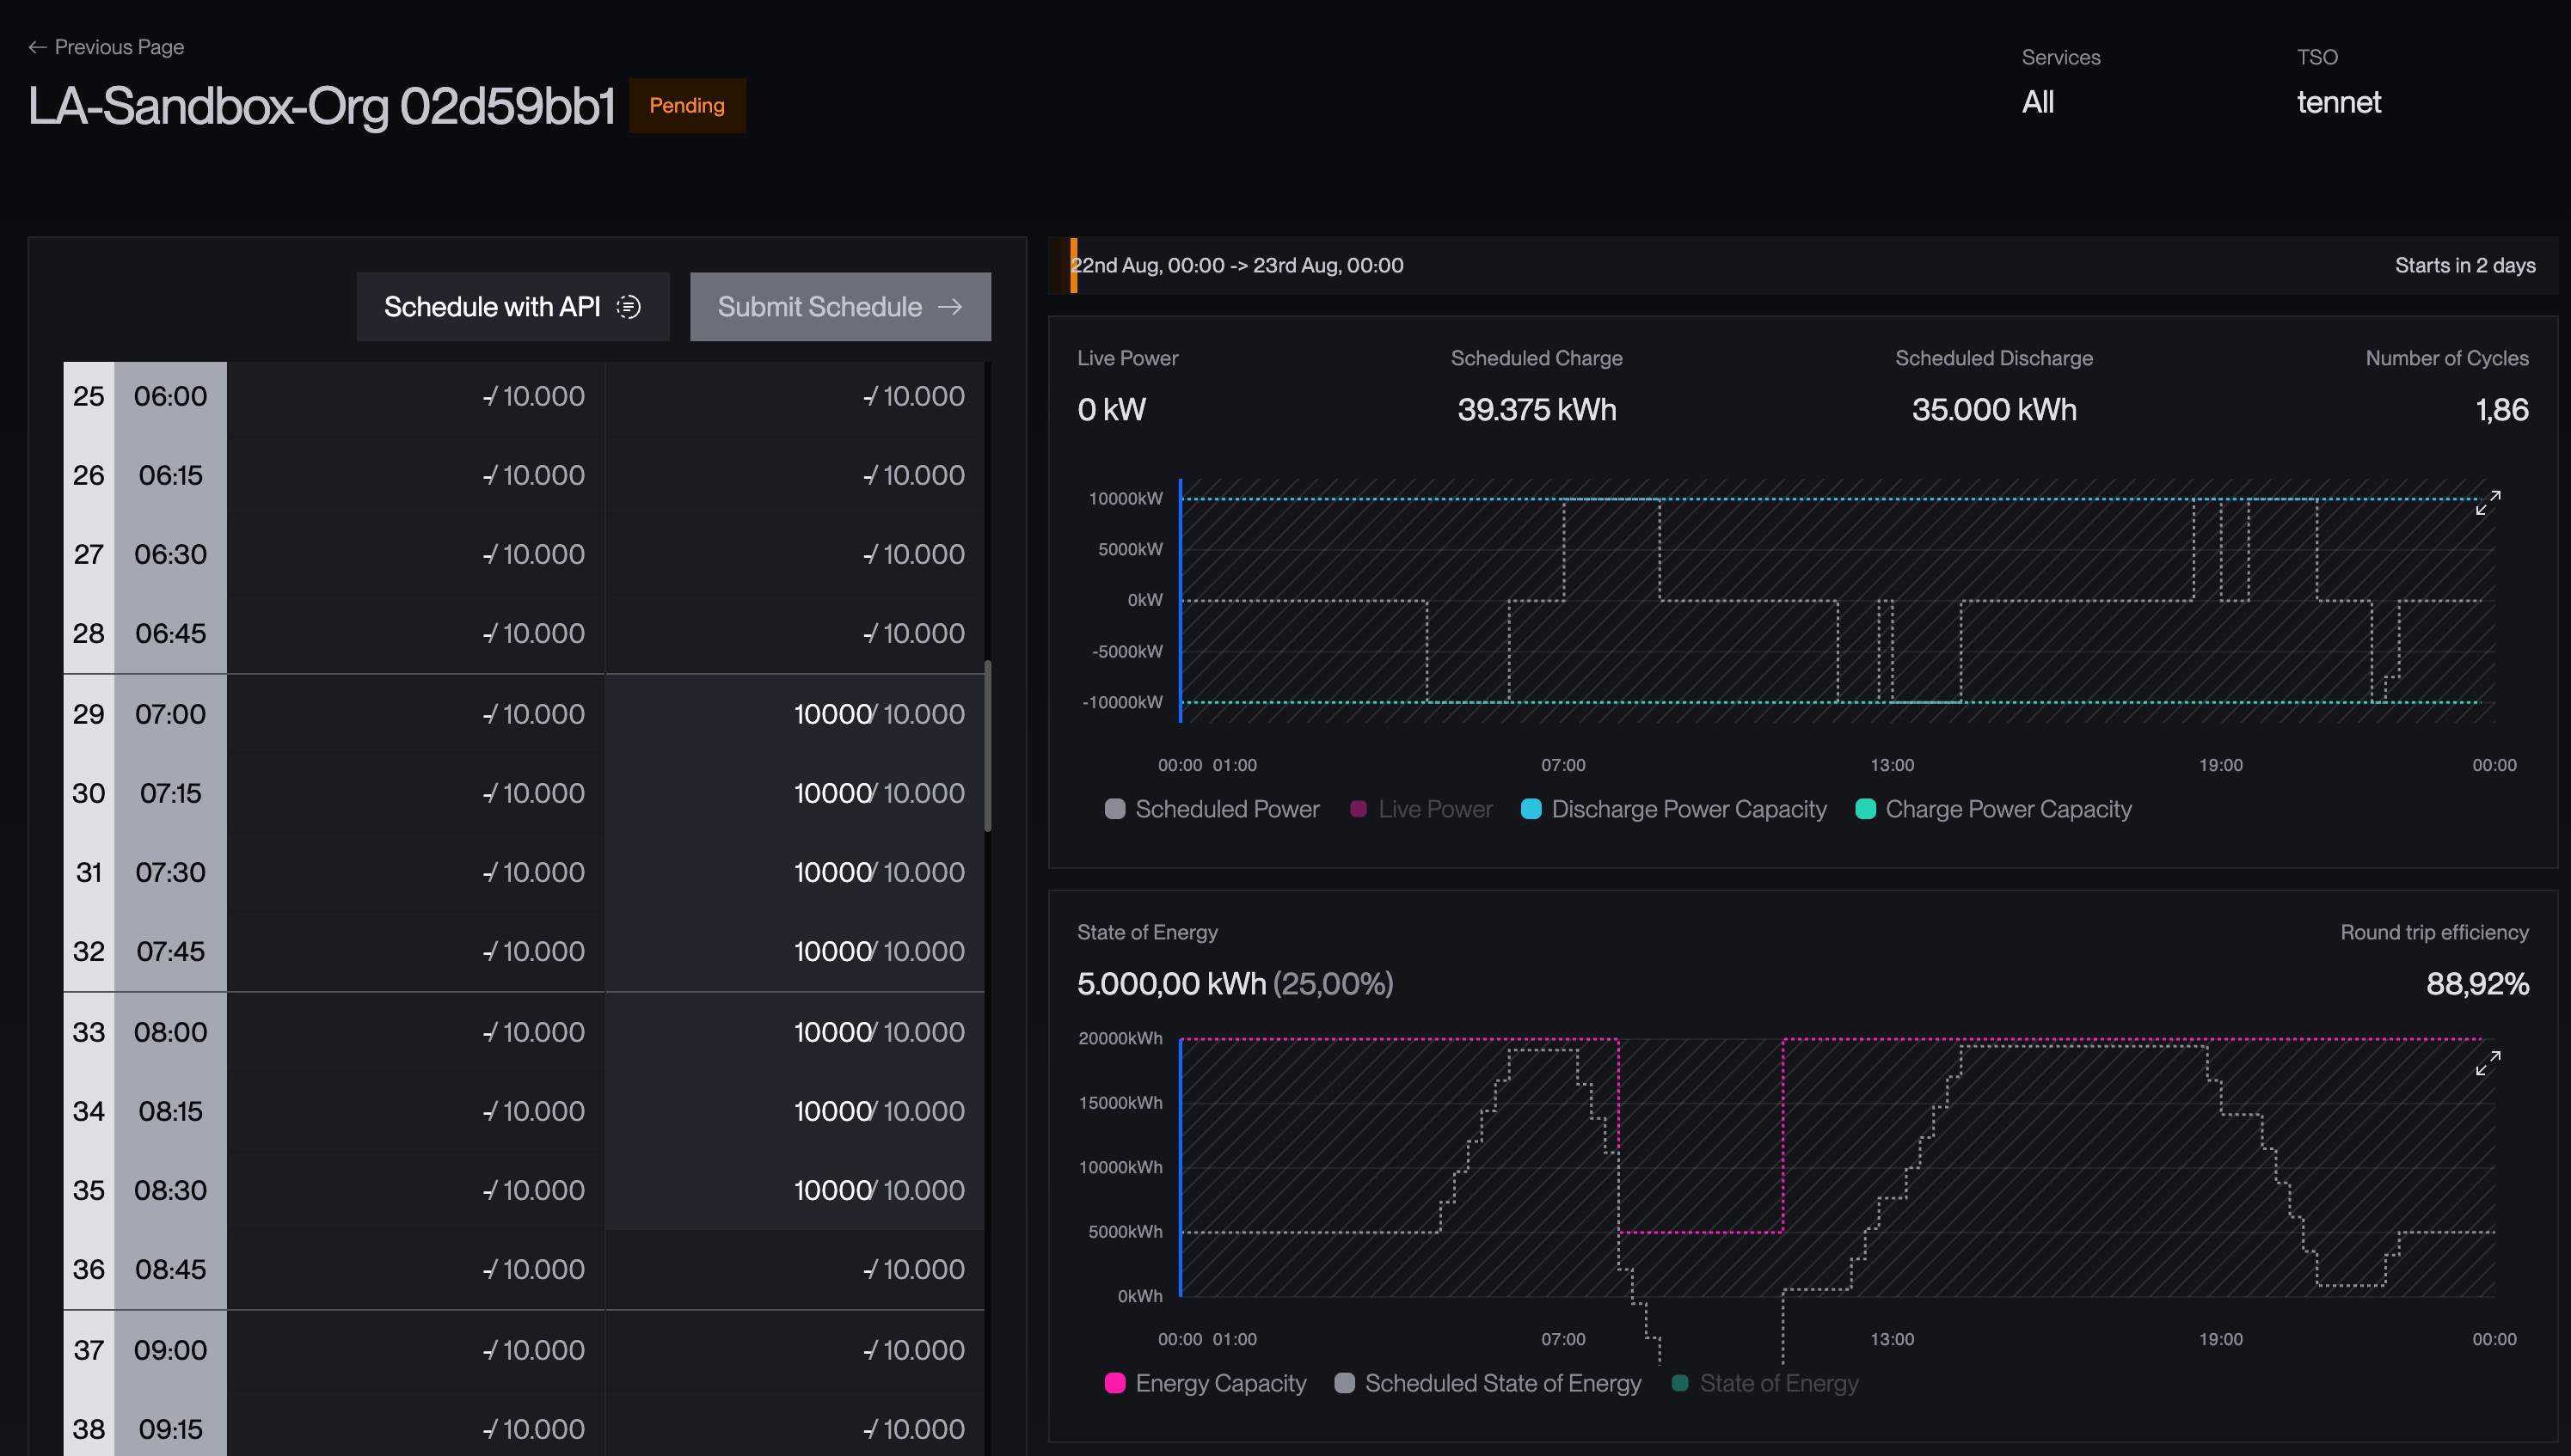Viewport: 2571px width, 1456px height.
Task: Open the TSO tennet selector
Action: click(x=2338, y=102)
